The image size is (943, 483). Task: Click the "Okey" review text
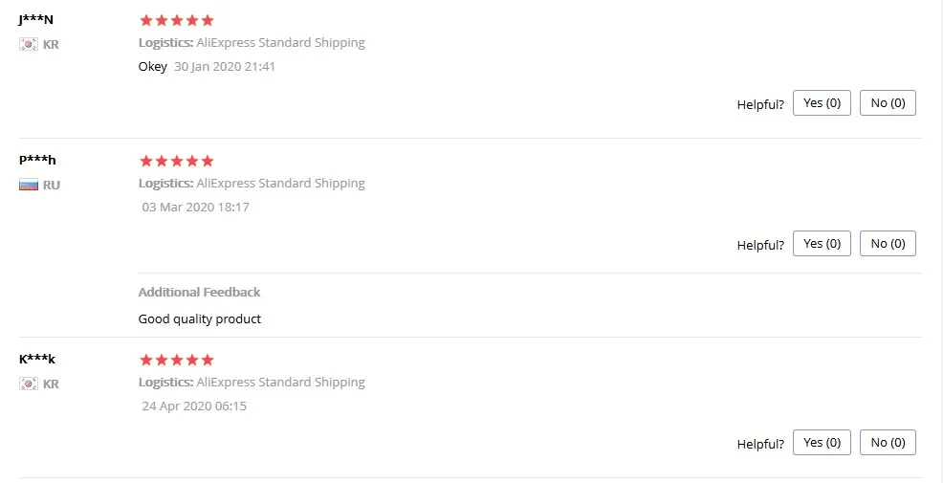click(x=153, y=67)
